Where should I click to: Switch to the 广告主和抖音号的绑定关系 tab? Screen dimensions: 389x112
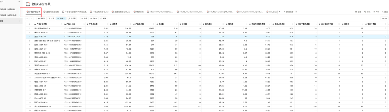click(74, 12)
